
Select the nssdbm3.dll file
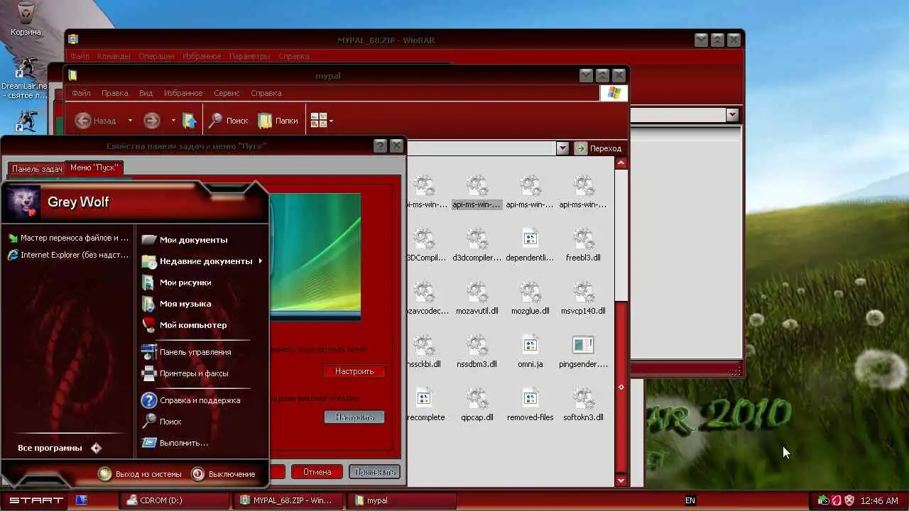pyautogui.click(x=477, y=352)
